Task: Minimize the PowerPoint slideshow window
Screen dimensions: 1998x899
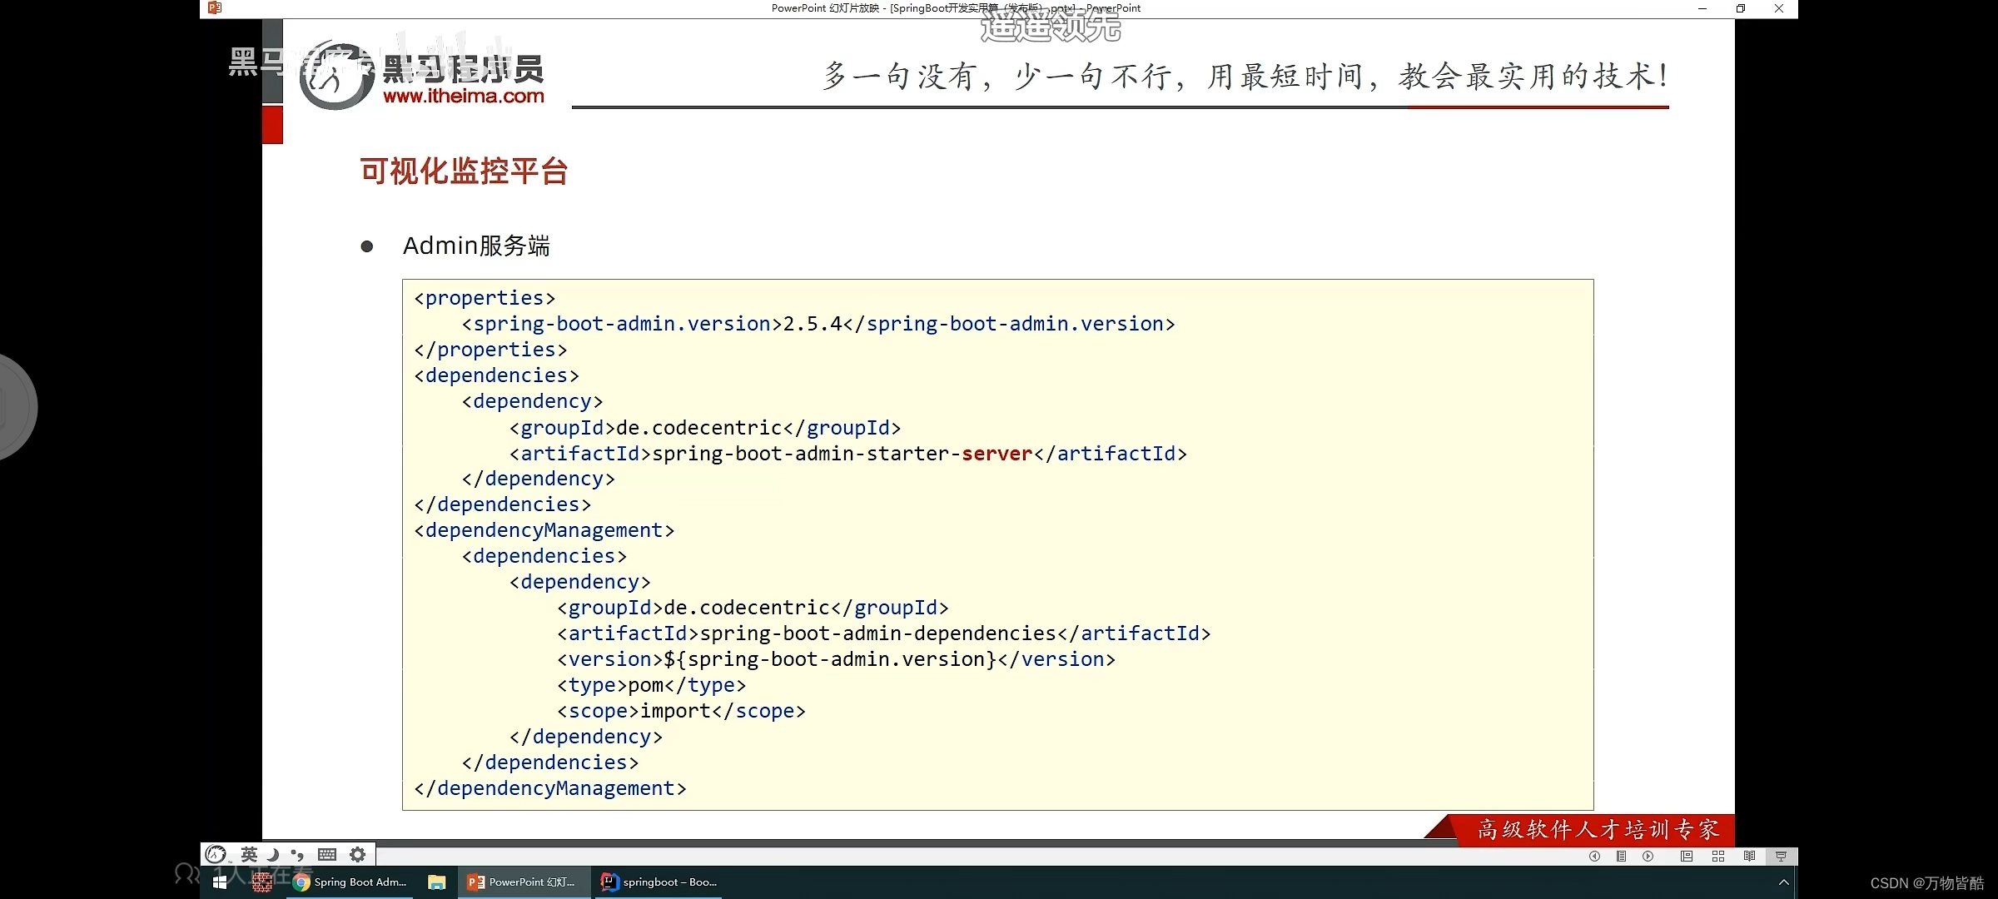Action: [x=1702, y=8]
